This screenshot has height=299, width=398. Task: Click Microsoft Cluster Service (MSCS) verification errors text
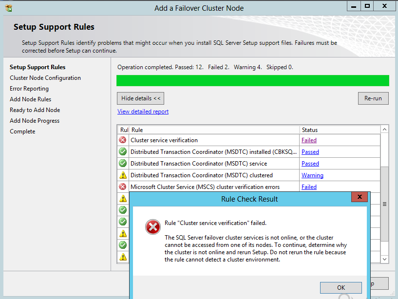205,187
